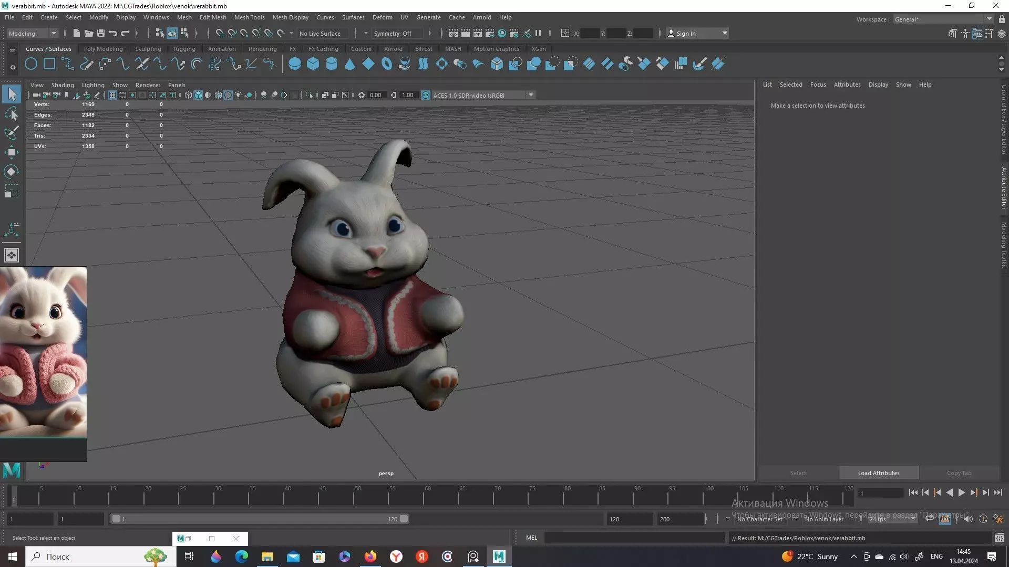Click the Save Scene disk icon
The height and width of the screenshot is (567, 1009).
(101, 33)
